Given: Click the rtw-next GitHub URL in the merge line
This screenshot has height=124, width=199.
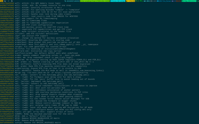Looking at the screenshot, I should (72, 73).
